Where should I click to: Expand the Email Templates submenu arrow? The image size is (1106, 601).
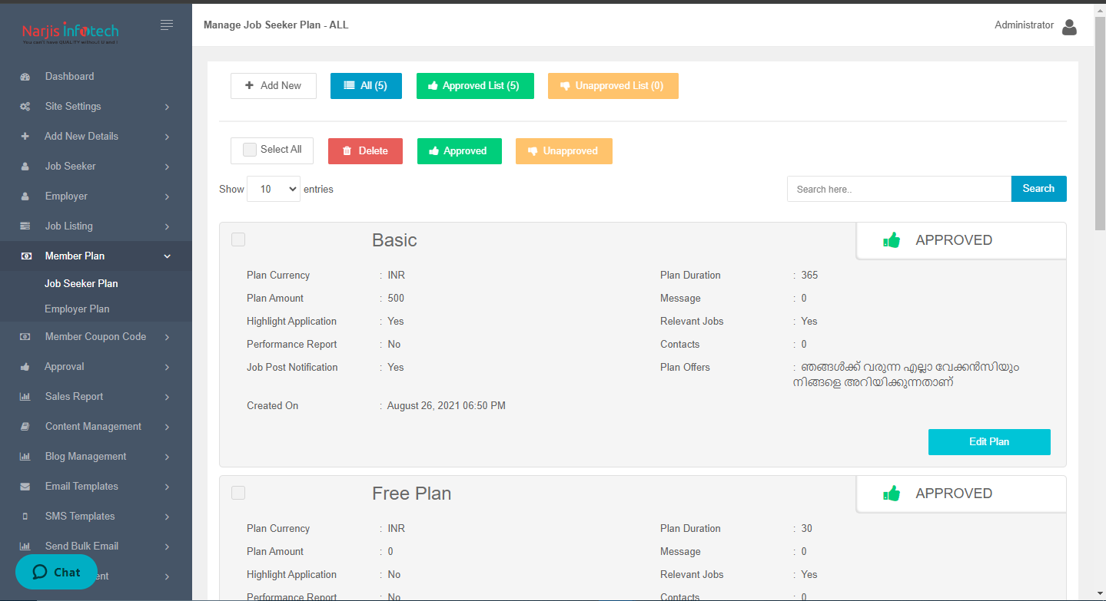167,487
